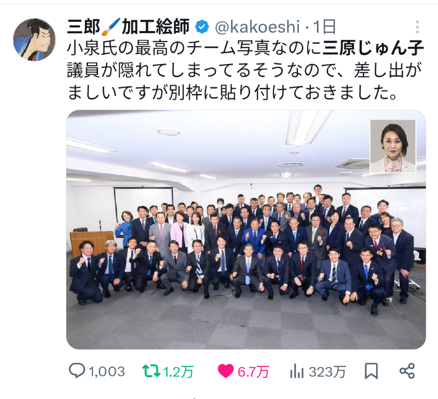Bookmark this post
The image size is (438, 399).
[x=371, y=371]
